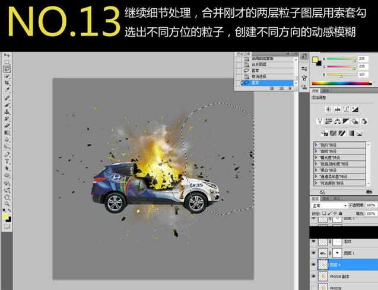378x290 pixels.
Task: Expand the '曲线' presets
Action: (x=316, y=151)
